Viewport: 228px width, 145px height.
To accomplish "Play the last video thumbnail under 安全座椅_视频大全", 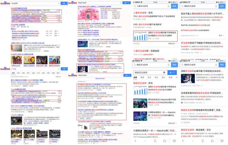I will point(55,60).
